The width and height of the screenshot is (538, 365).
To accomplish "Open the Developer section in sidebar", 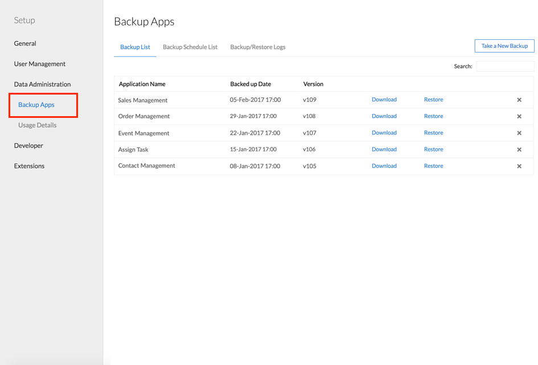I will [x=28, y=146].
